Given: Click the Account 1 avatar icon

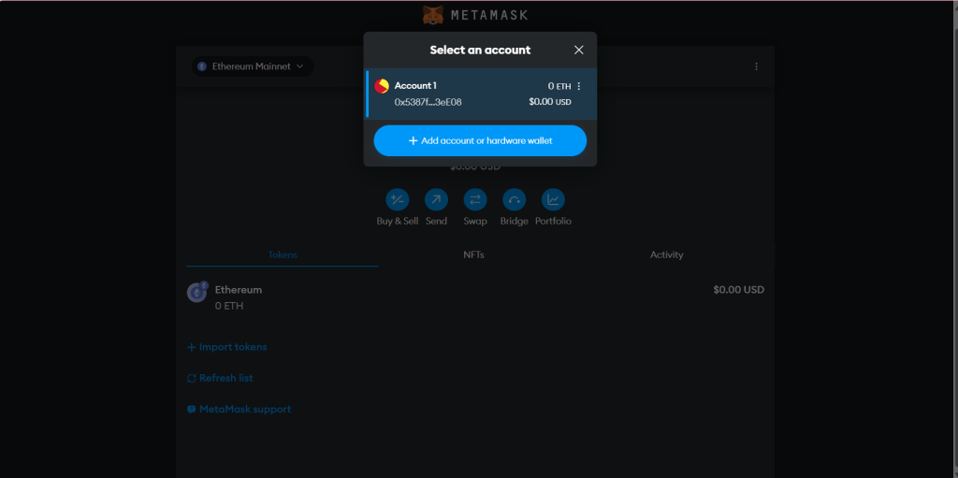Looking at the screenshot, I should point(382,86).
